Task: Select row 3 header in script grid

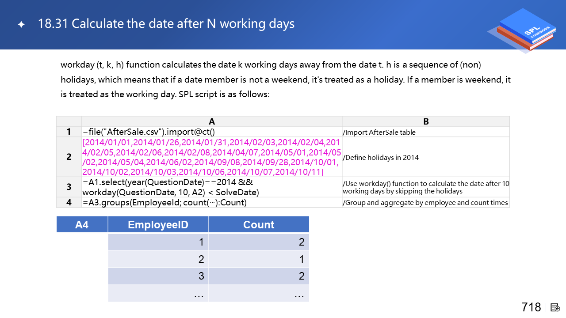Action: click(x=69, y=187)
